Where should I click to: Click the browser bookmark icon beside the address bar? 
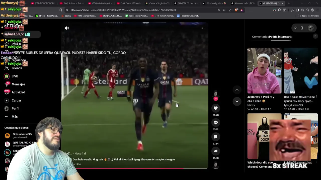click(x=61, y=10)
